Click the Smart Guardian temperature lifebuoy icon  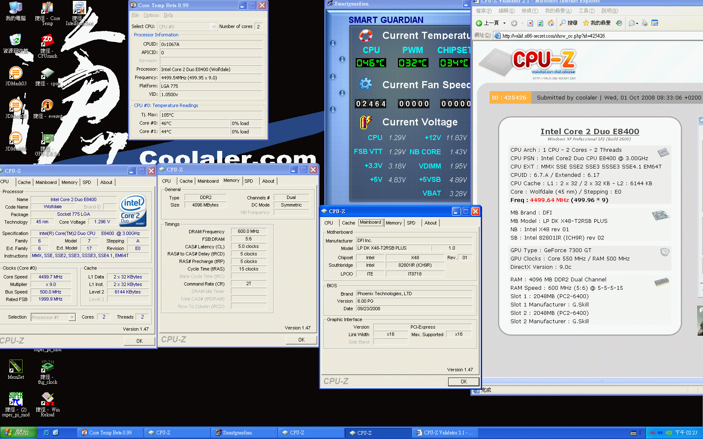365,36
